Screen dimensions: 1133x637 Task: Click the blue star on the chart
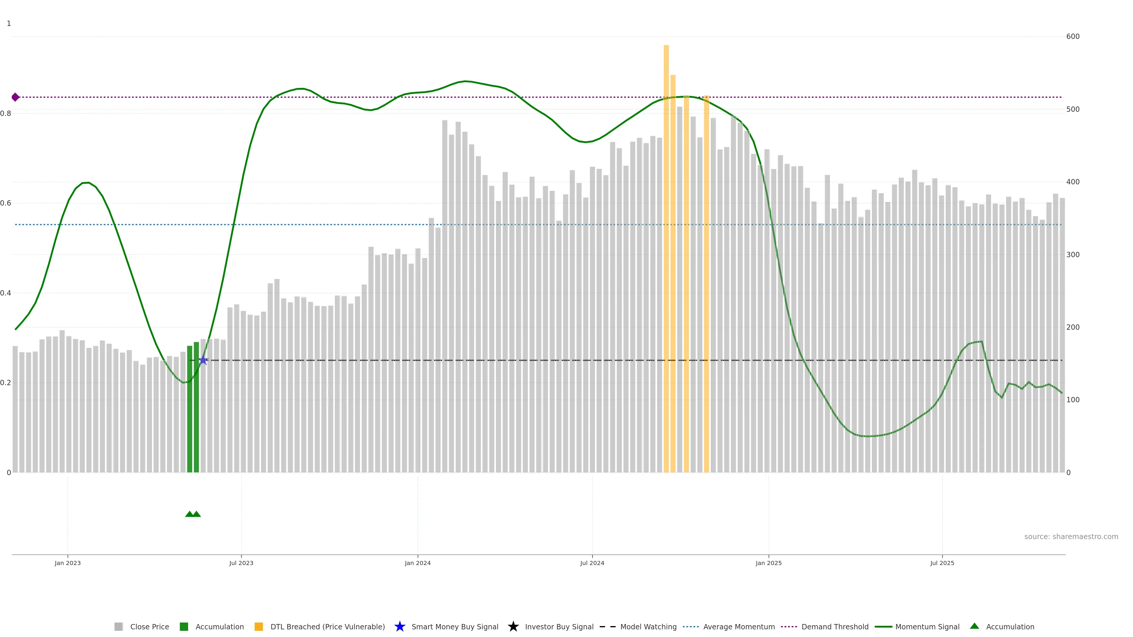203,360
